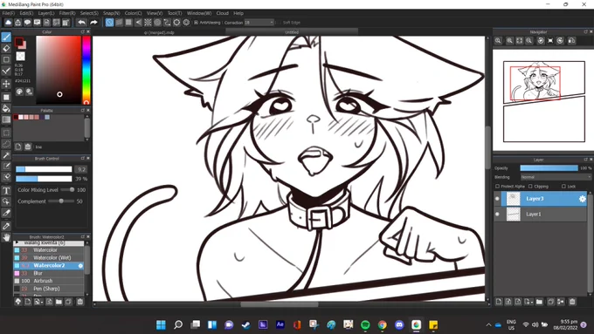Screen dimensions: 594x334
Task: Undock the Navigator panel
Action: 585,31
